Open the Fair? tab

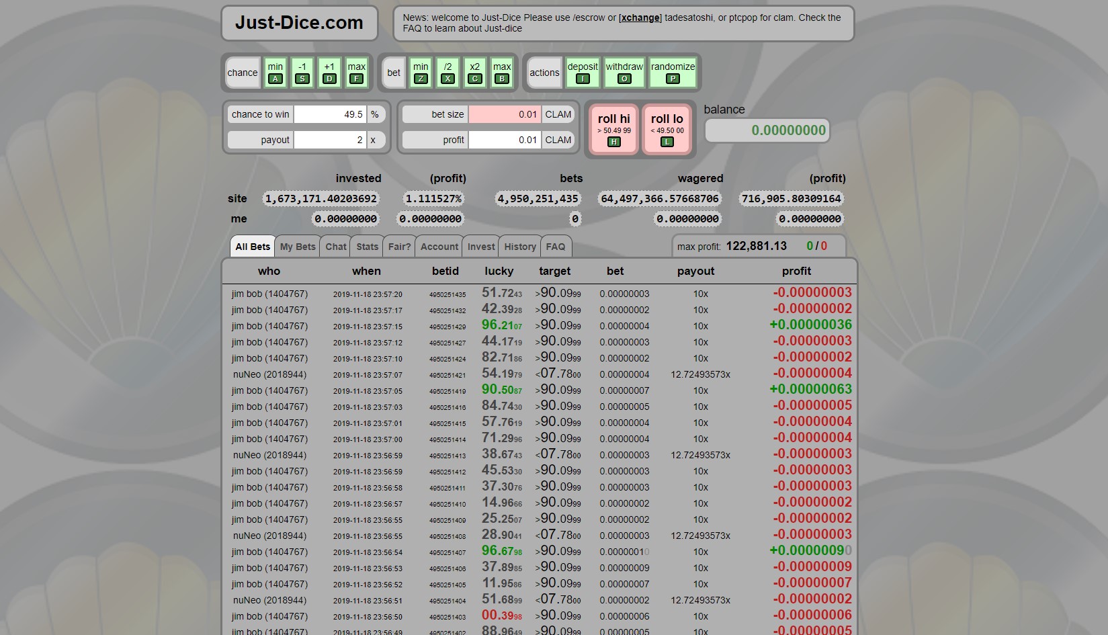(399, 247)
